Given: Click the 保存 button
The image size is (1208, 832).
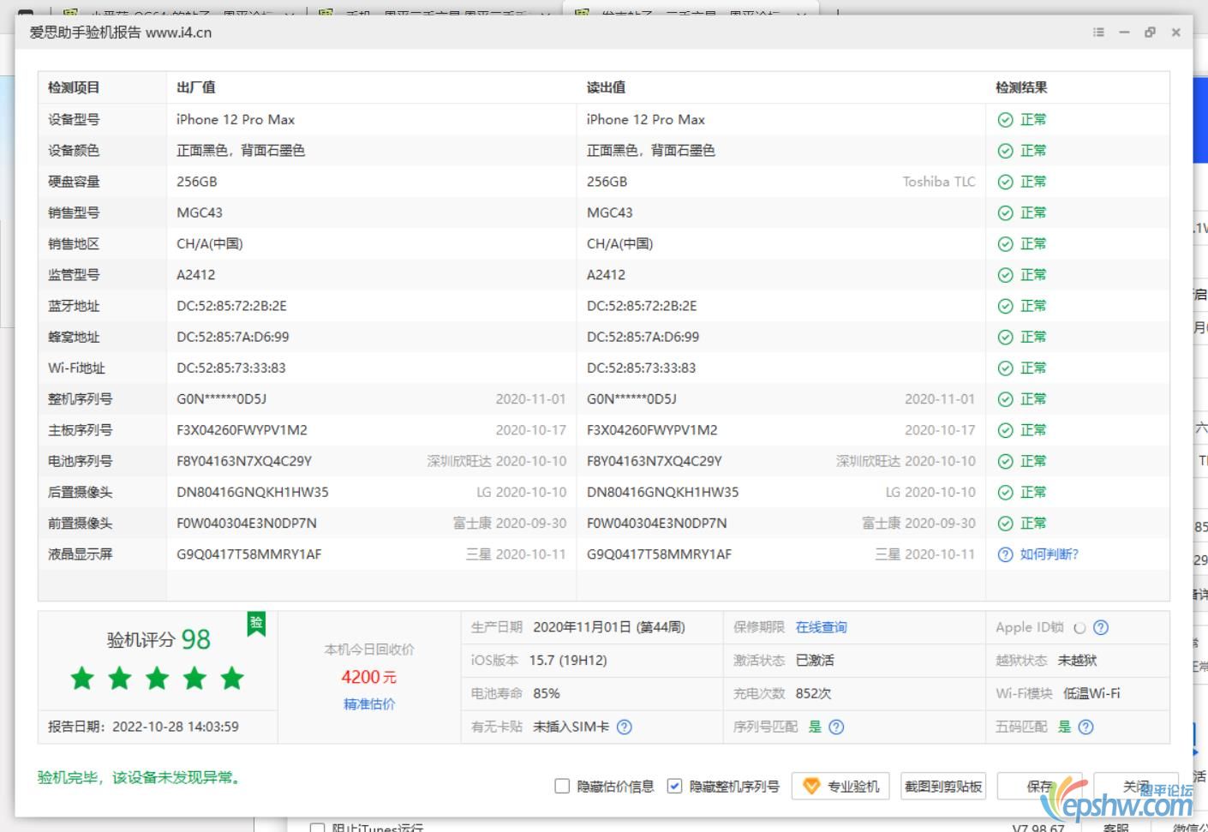Looking at the screenshot, I should 1040,786.
